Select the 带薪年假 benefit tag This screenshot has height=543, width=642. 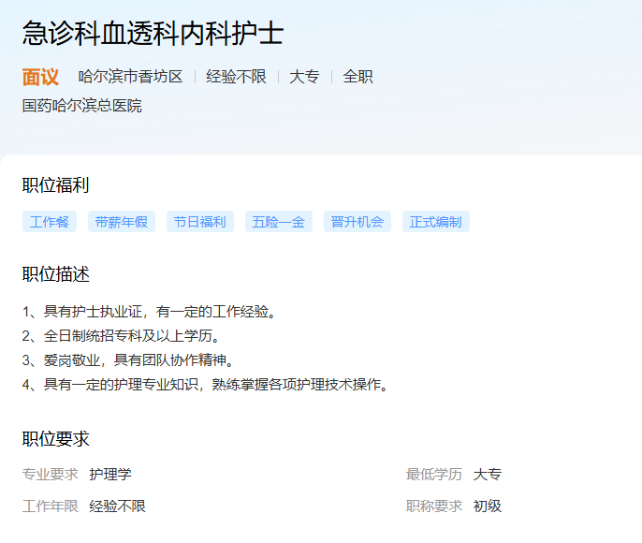(122, 222)
